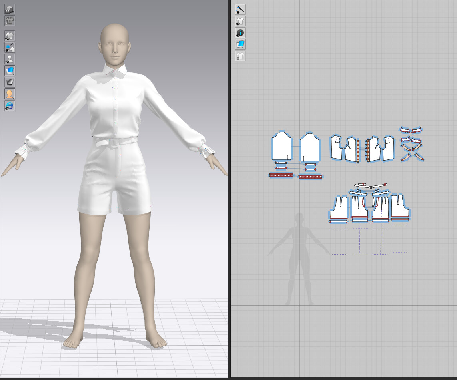The height and width of the screenshot is (380, 457).
Task: Click the garment fit map shirt icon
Action: (10, 21)
